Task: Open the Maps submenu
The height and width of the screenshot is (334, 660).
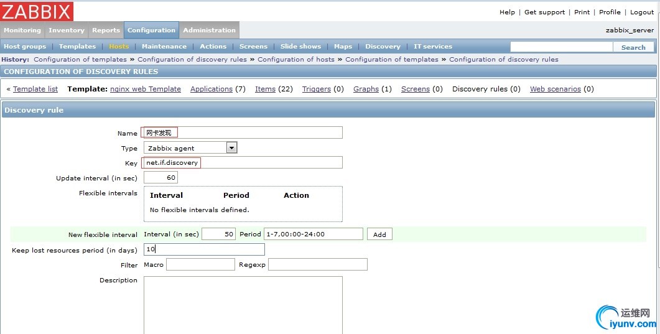Action: coord(343,46)
